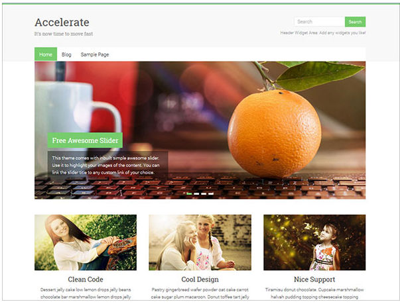Viewport: 400px width, 304px height.
Task: Click the Clean Code heading
Action: (86, 279)
